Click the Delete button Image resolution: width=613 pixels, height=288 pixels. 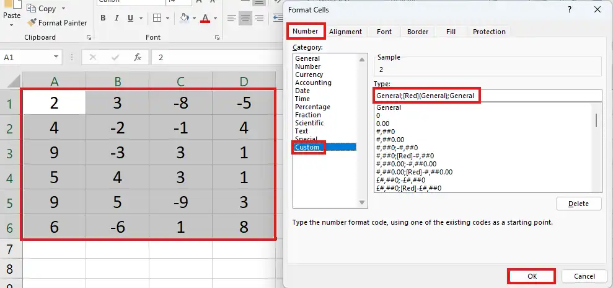[578, 204]
